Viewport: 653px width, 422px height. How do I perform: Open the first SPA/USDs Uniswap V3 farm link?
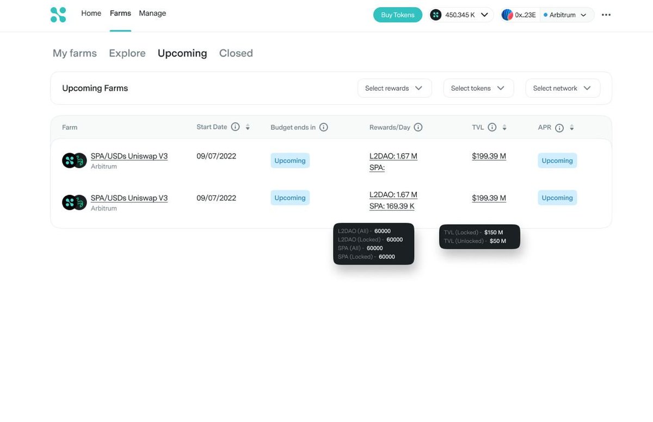pyautogui.click(x=129, y=155)
